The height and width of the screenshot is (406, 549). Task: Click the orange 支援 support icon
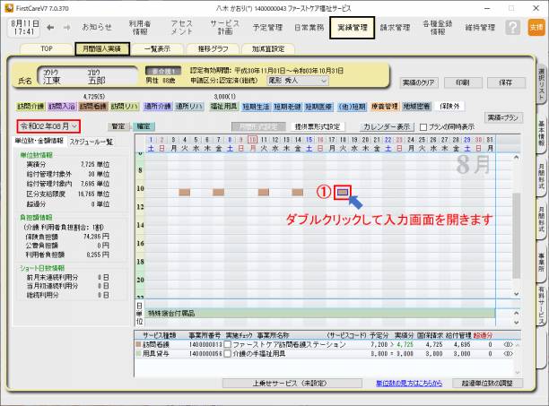tap(536, 28)
